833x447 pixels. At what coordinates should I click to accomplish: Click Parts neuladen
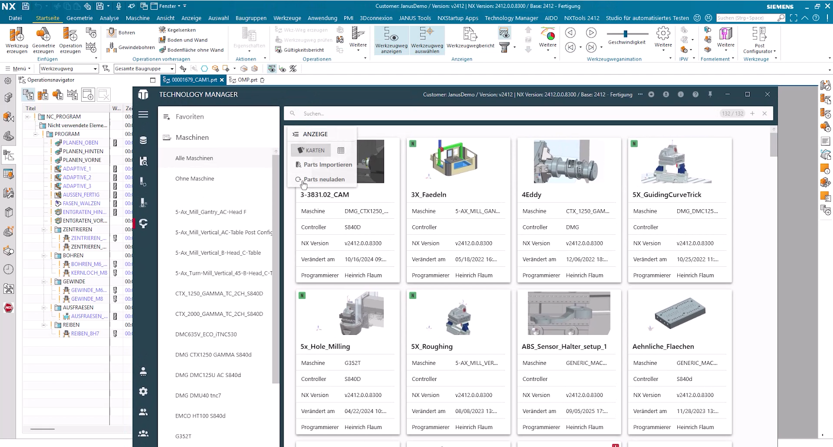click(320, 179)
